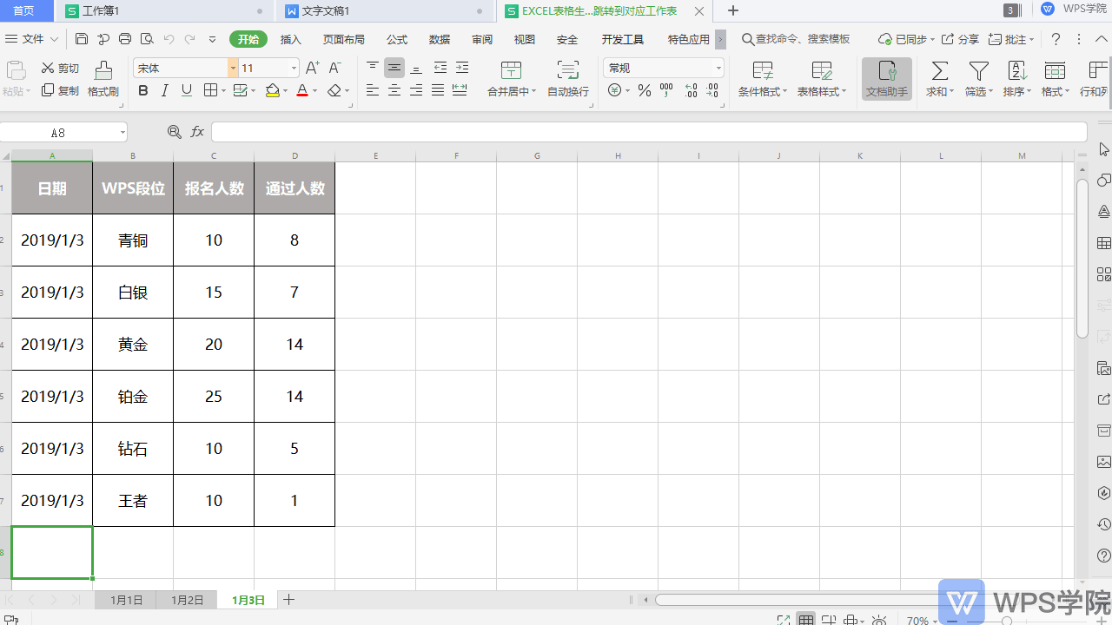Click the Increase Font Size icon
This screenshot has height=625, width=1112.
313,68
